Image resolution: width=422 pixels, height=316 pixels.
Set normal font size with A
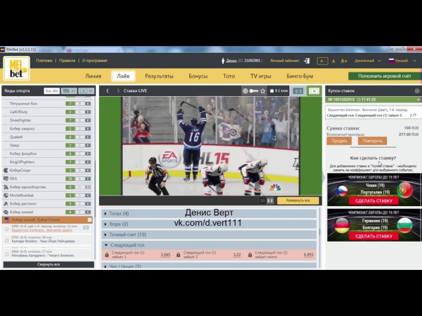click(334, 61)
